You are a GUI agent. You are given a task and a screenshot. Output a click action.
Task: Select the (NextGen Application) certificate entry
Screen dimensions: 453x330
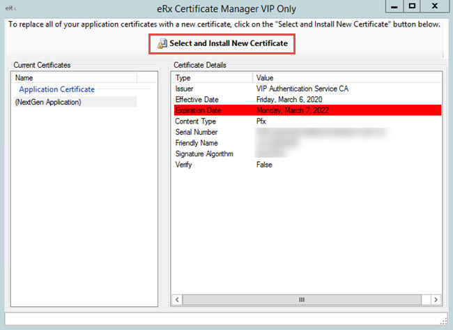click(48, 102)
